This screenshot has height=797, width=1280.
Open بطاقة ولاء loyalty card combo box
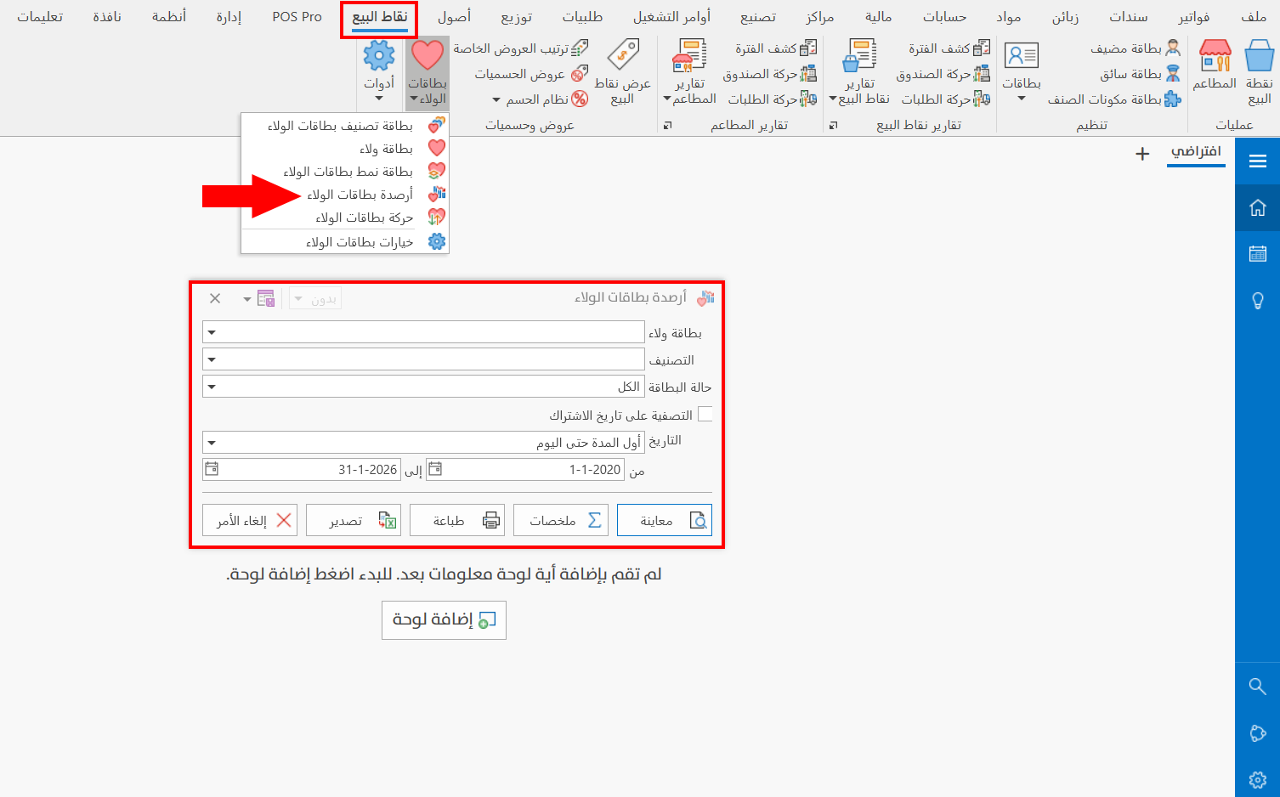coord(423,332)
